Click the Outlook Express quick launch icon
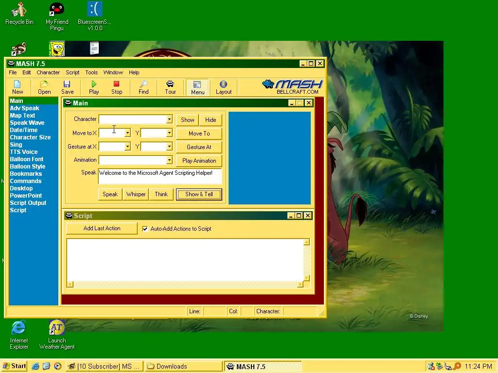 [46, 366]
